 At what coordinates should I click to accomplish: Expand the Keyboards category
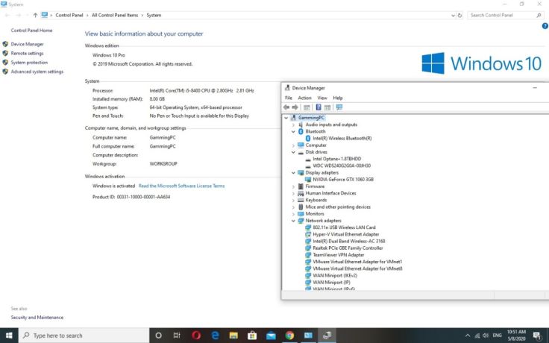coord(294,200)
